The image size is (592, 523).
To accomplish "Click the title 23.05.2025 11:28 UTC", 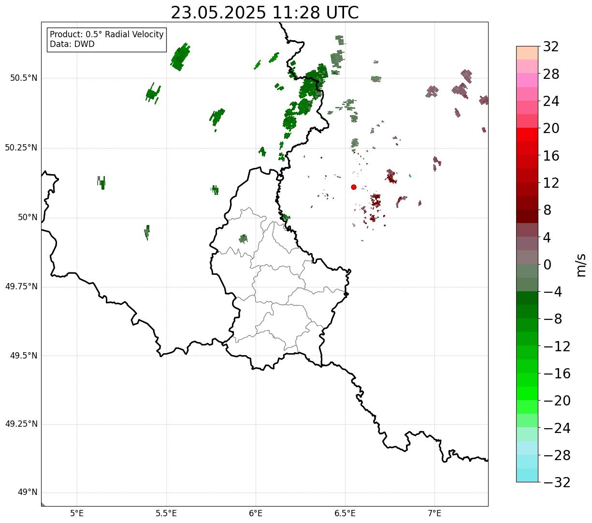I will click(265, 13).
